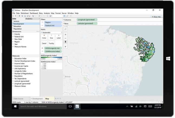This screenshot has height=118, width=175.
Task: Open Task View on the taskbar
Action: click(x=70, y=106)
